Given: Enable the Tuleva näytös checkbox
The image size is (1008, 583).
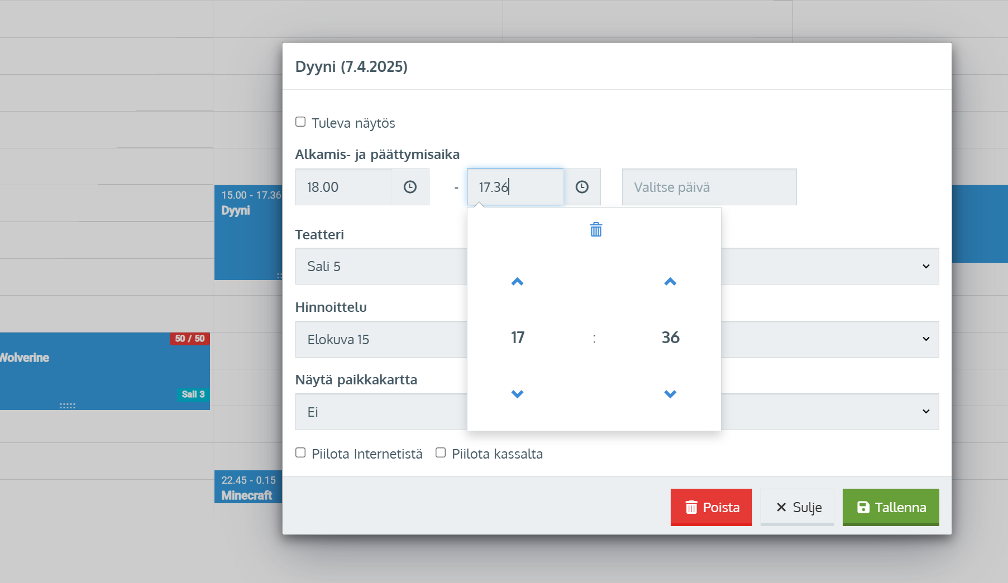Looking at the screenshot, I should [x=300, y=122].
